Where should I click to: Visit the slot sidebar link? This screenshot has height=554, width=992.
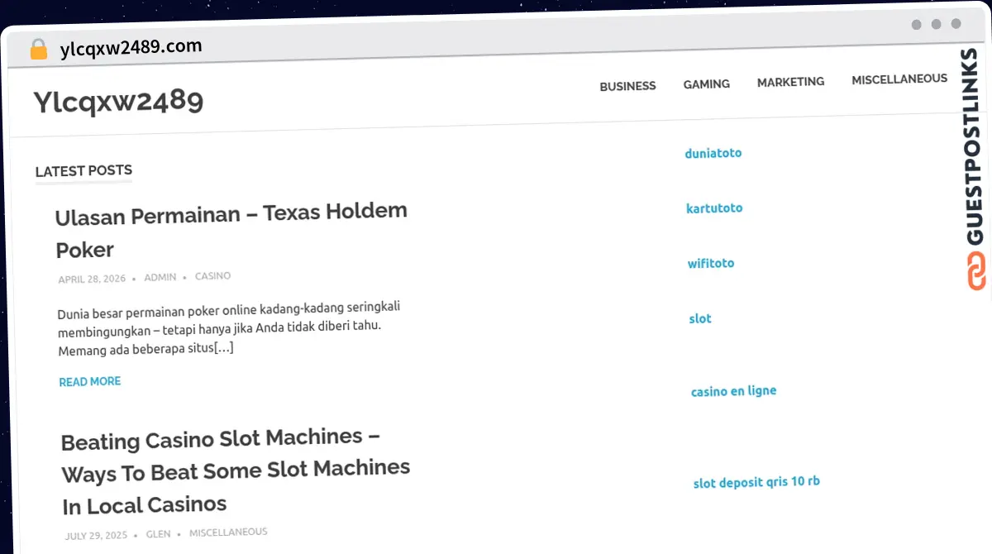[x=700, y=319]
